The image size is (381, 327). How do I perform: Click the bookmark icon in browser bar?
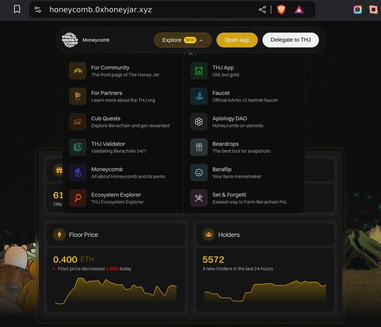click(x=17, y=9)
